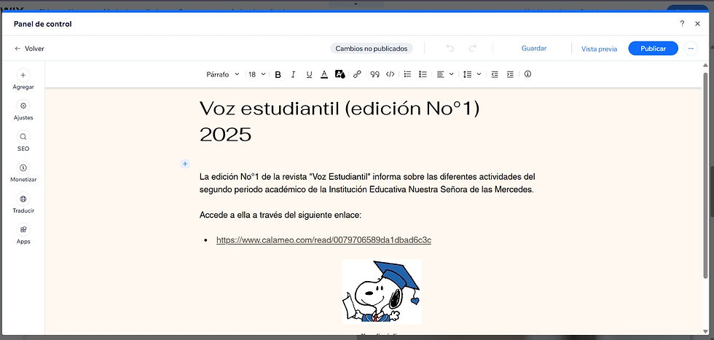Click the 2025 line of the title
This screenshot has width=714, height=340.
coord(225,135)
